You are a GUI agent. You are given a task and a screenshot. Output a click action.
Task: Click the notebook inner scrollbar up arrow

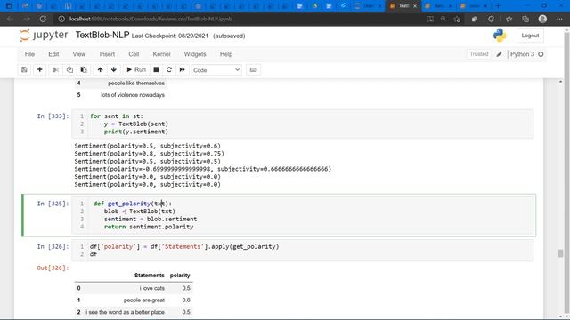coord(560,83)
